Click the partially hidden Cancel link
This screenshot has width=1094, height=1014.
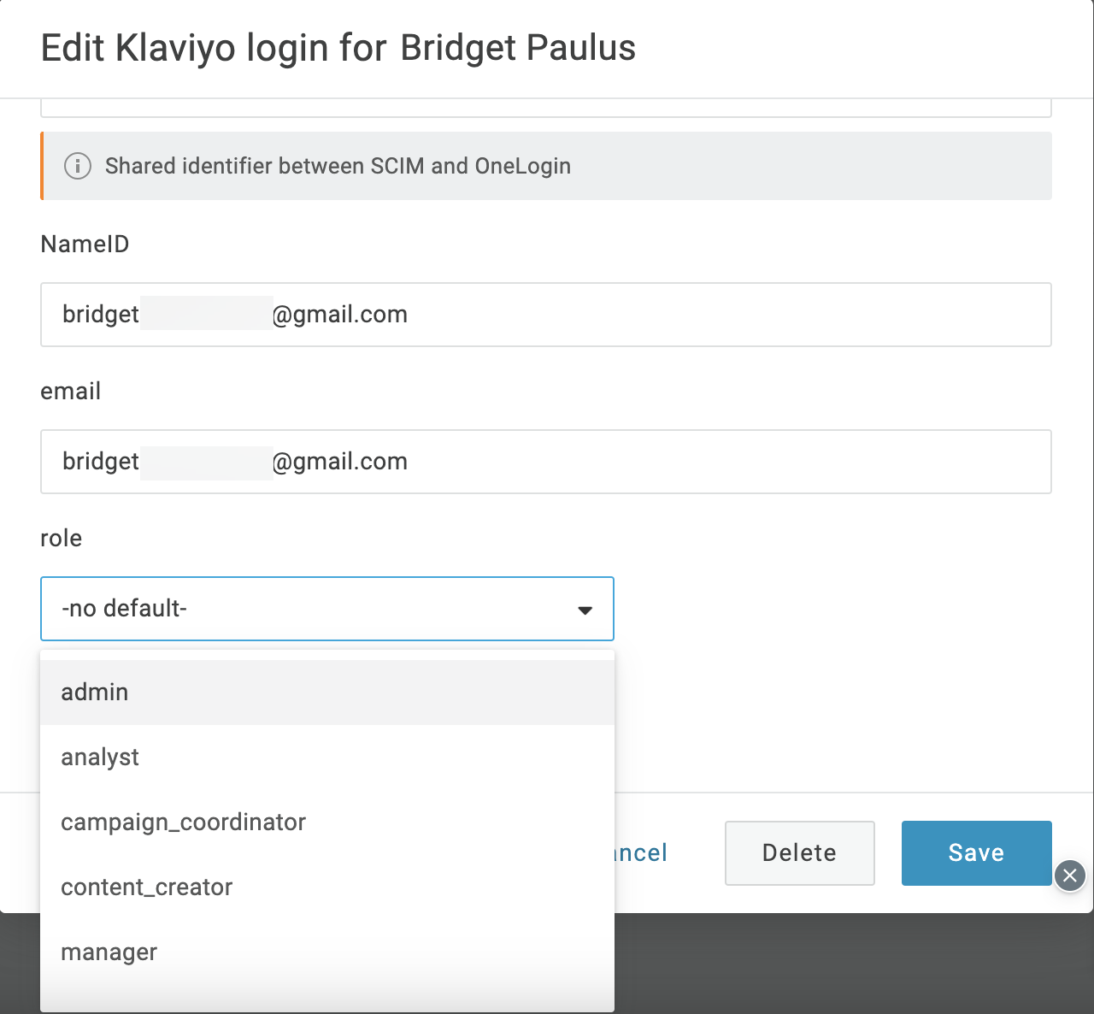642,853
